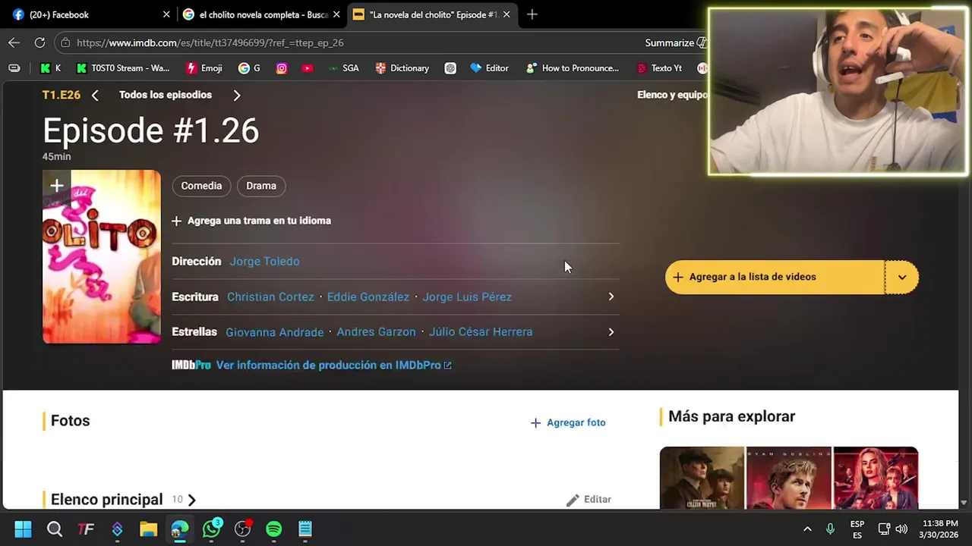The width and height of the screenshot is (972, 546).
Task: Expand the Escritura writers row chevron
Action: tap(611, 297)
